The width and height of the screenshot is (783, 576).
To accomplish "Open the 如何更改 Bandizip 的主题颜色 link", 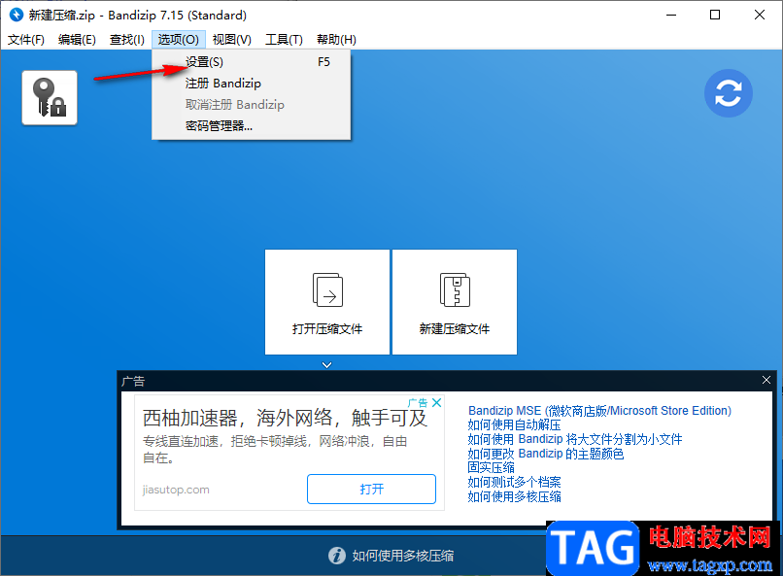I will pos(546,454).
